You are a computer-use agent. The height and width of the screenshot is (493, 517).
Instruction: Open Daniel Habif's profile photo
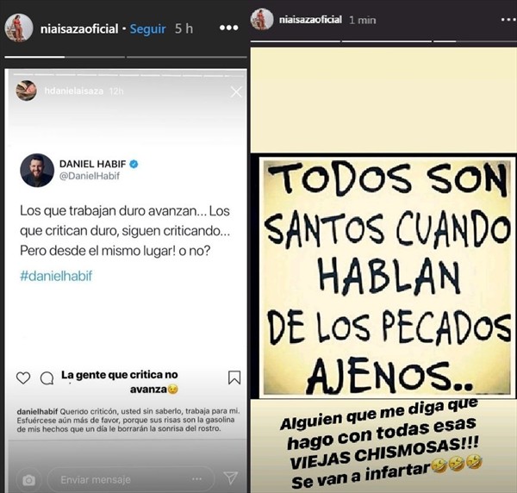tap(37, 170)
